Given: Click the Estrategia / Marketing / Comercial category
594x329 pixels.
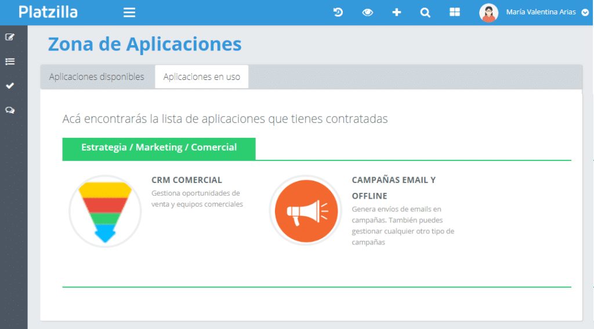Looking at the screenshot, I should pyautogui.click(x=159, y=148).
